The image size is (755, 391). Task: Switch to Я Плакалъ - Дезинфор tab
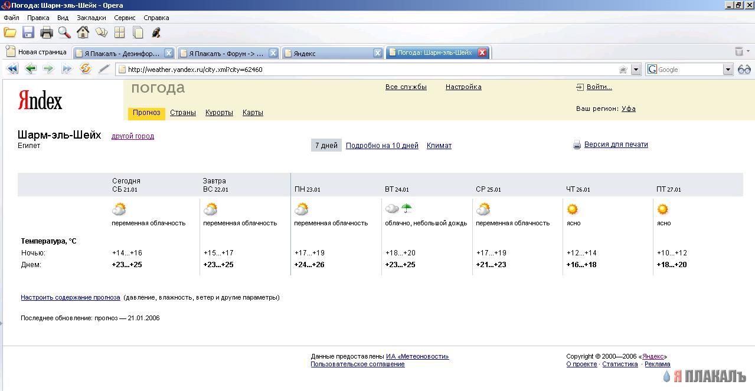coord(124,53)
